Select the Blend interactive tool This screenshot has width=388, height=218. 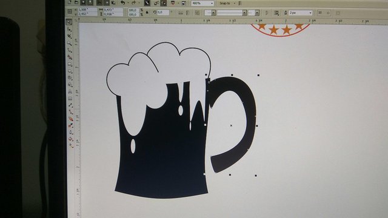[70, 119]
